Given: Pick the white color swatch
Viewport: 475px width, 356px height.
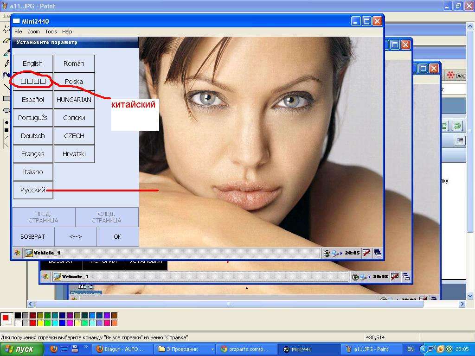Looking at the screenshot, I should coord(18,323).
